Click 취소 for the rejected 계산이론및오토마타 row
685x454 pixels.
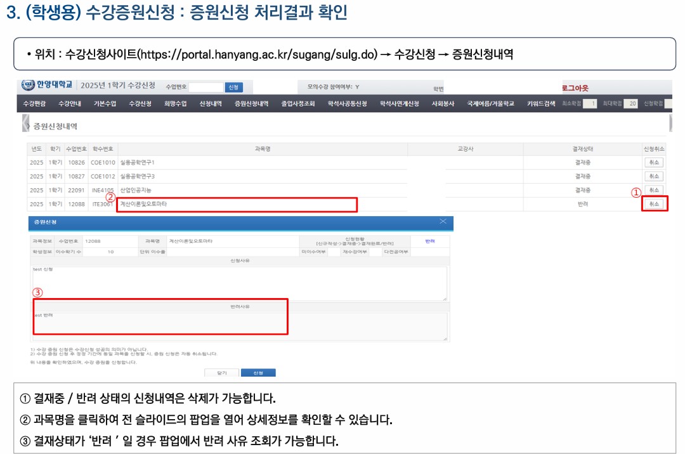654,204
